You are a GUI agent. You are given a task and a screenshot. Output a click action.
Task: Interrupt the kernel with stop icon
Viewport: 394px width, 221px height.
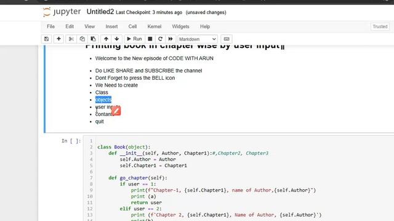(x=150, y=39)
